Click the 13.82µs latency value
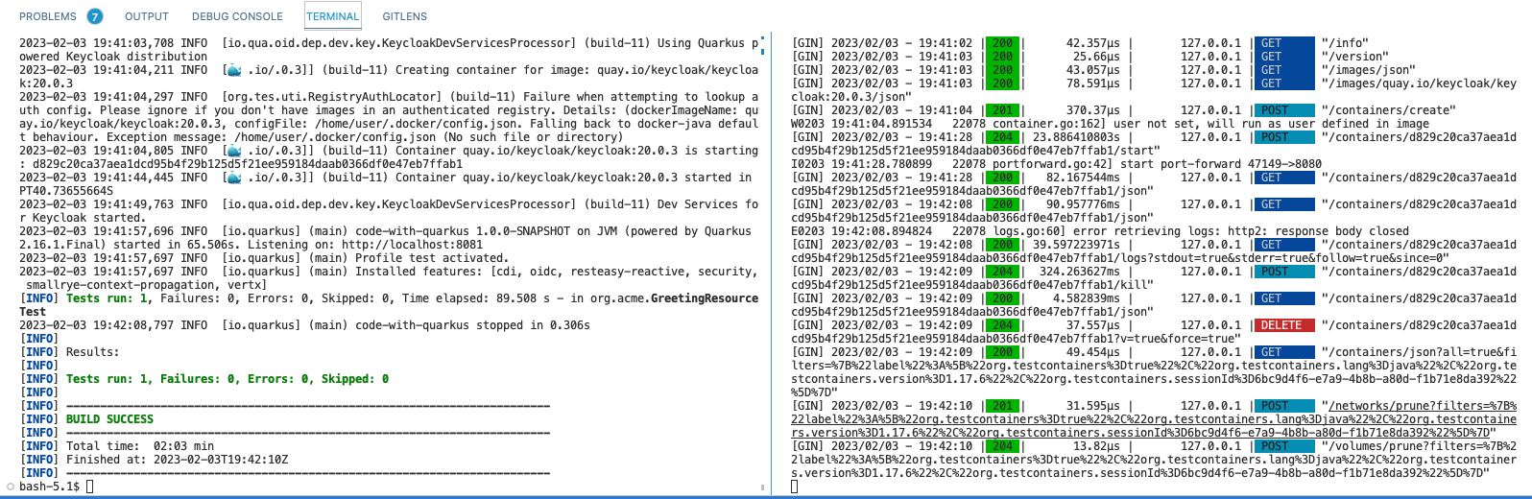 [x=1096, y=446]
